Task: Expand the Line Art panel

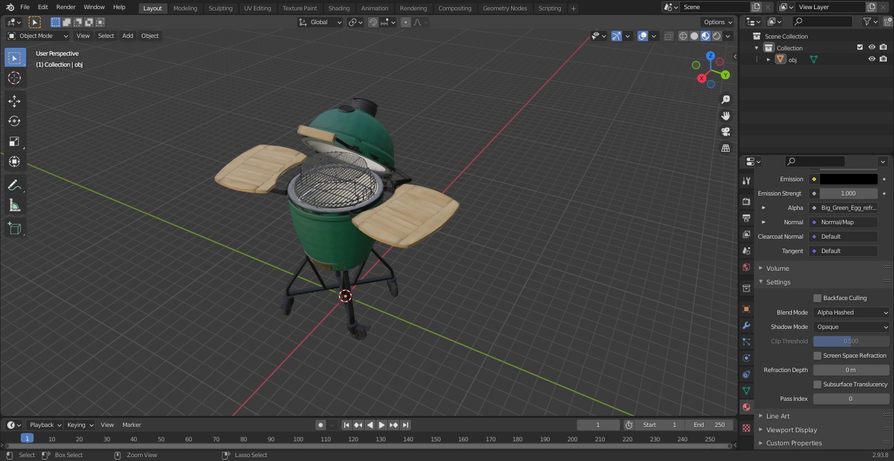Action: pyautogui.click(x=778, y=416)
